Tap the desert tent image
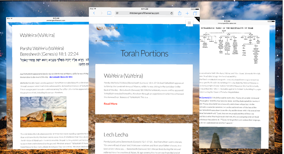This screenshot has width=284, height=154. [x=43, y=112]
